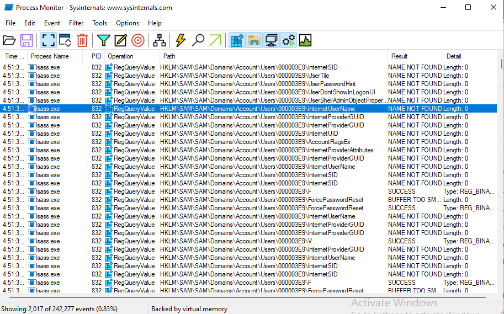Viewport: 504px width, 314px height.
Task: Select the row with path ending \000003E9\V
Action: point(248,241)
